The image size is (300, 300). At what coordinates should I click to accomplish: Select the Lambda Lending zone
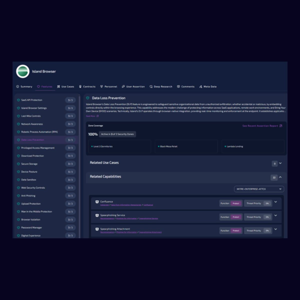pyautogui.click(x=253, y=146)
